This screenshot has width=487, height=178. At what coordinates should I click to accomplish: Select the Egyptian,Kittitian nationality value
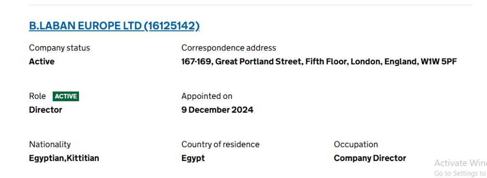[x=64, y=158]
